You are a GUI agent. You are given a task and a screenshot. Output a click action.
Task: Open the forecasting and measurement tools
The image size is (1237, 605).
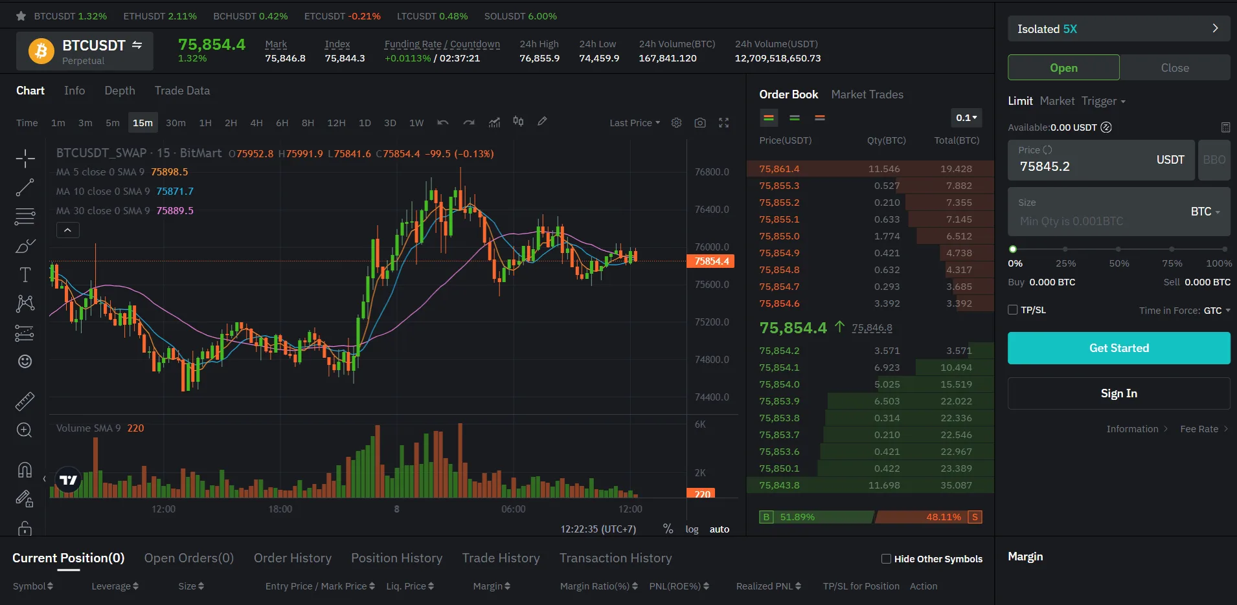point(25,333)
